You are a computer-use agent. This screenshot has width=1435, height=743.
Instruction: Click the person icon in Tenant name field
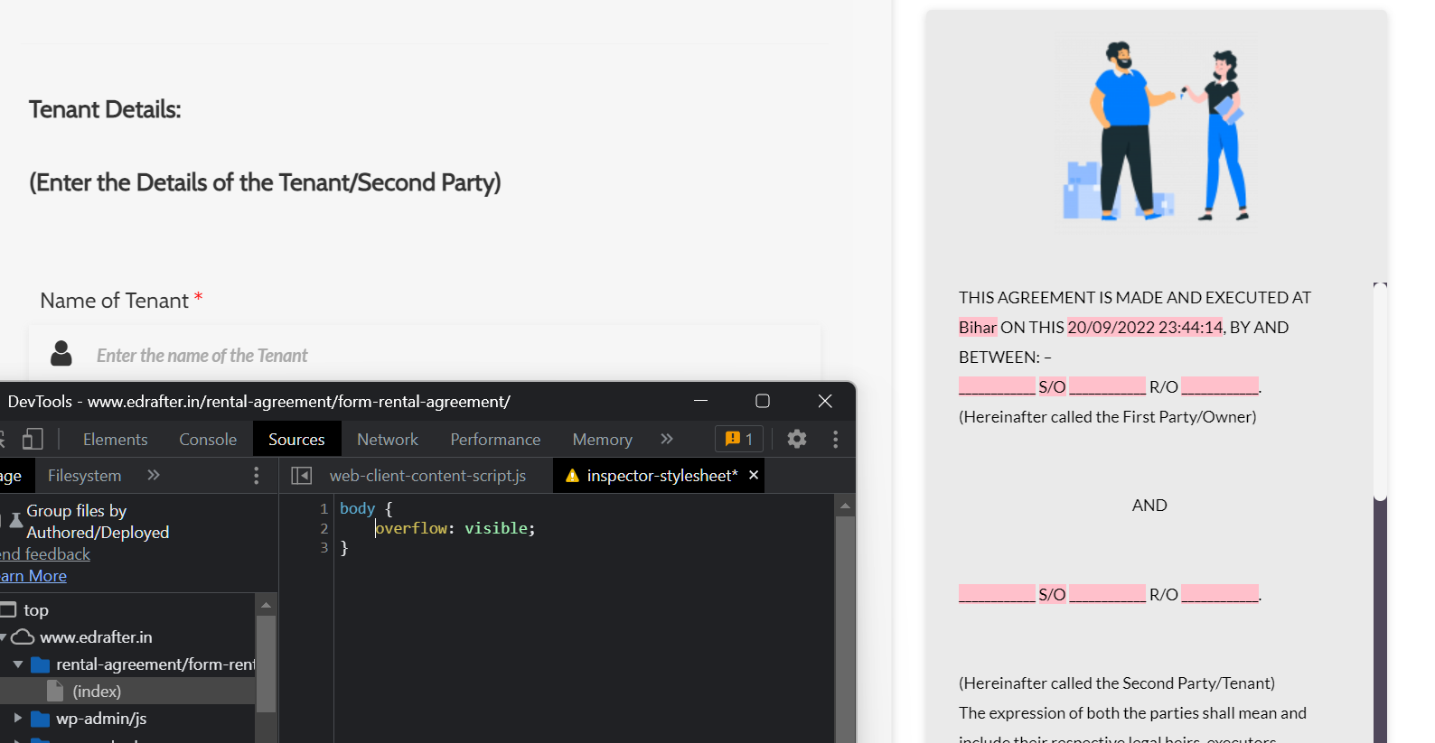click(x=61, y=354)
